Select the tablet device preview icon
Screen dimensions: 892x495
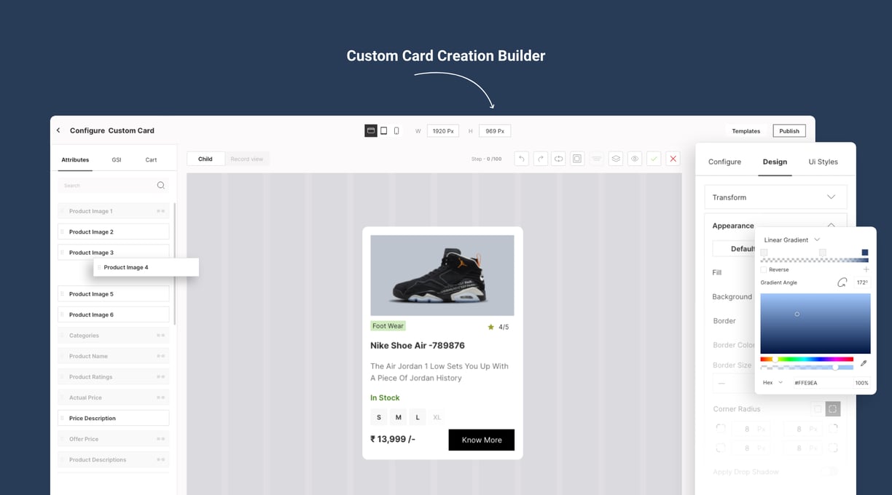pyautogui.click(x=384, y=131)
